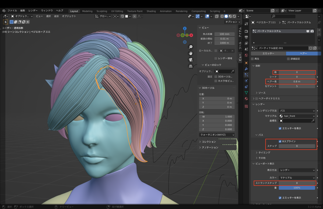This screenshot has height=209, width=323.
Task: Click the viewport zoom magnifier gizmo
Action: point(191,47)
